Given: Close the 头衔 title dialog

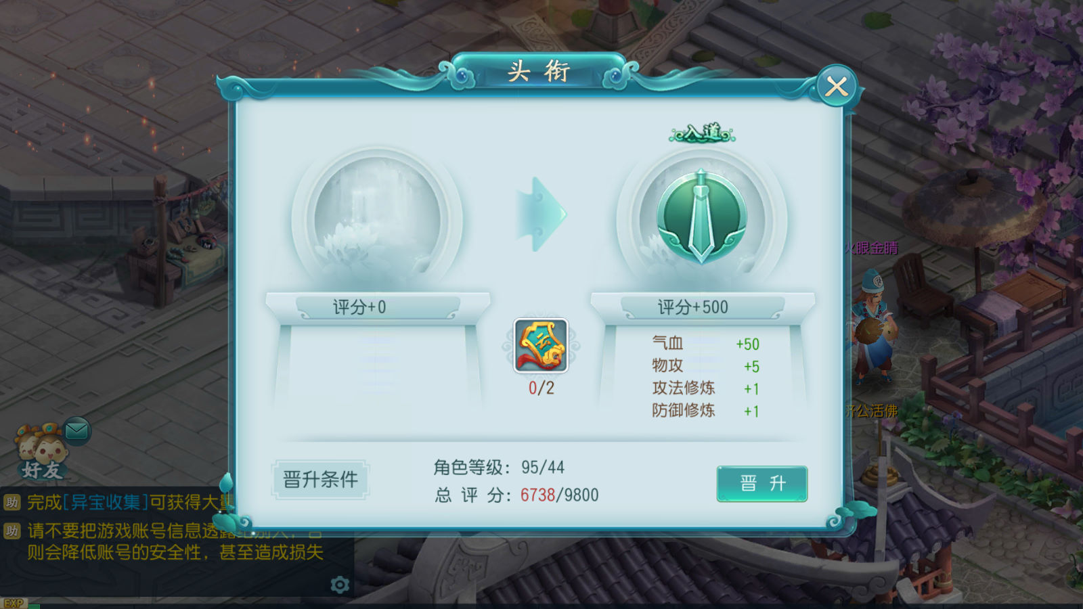Looking at the screenshot, I should click(837, 87).
